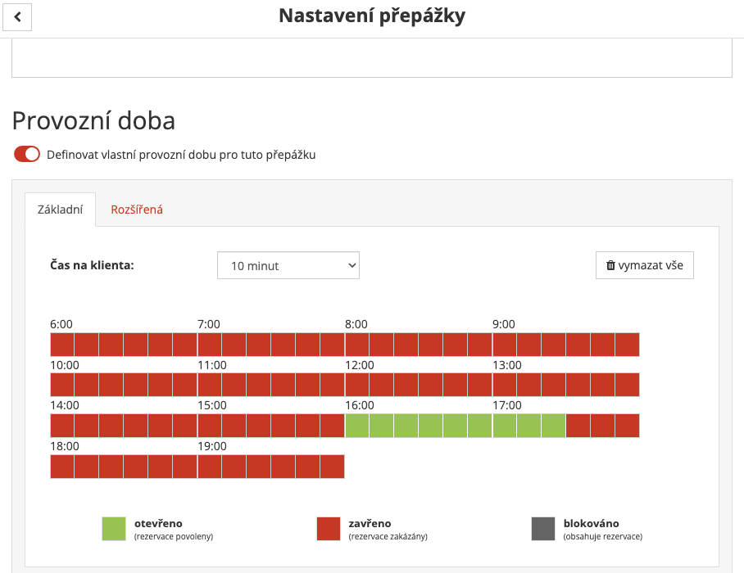Toggle the last 17:50 slot in third row
744x573 pixels.
(x=628, y=426)
